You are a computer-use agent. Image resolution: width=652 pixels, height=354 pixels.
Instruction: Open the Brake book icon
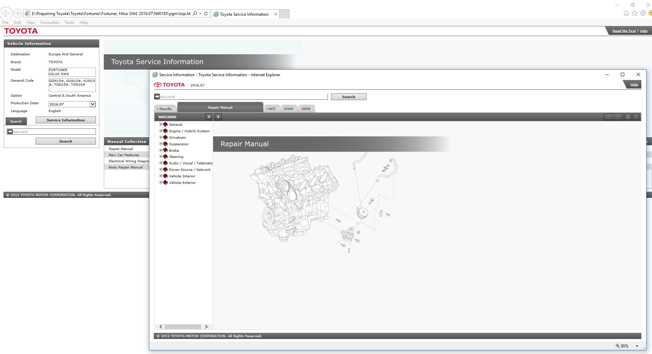pyautogui.click(x=165, y=150)
